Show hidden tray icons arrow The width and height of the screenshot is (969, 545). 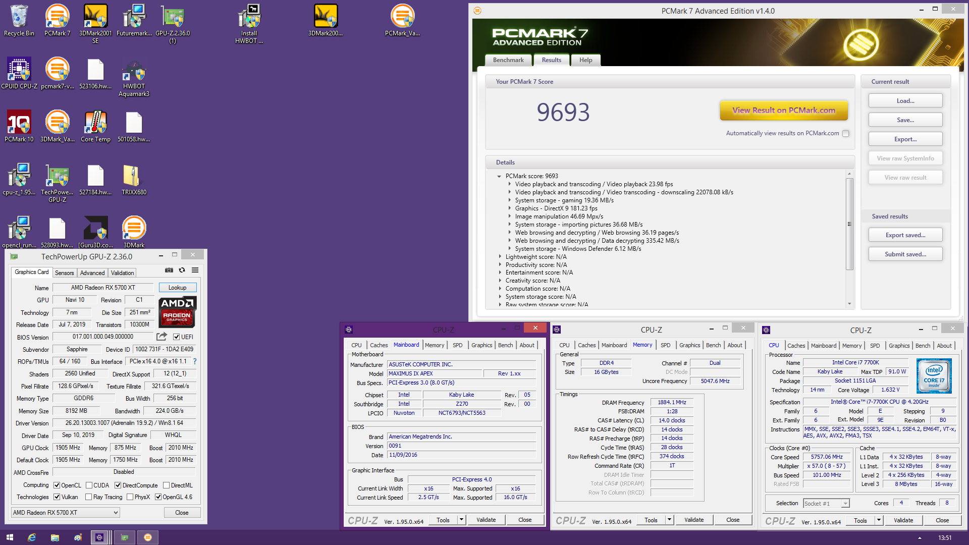(919, 538)
